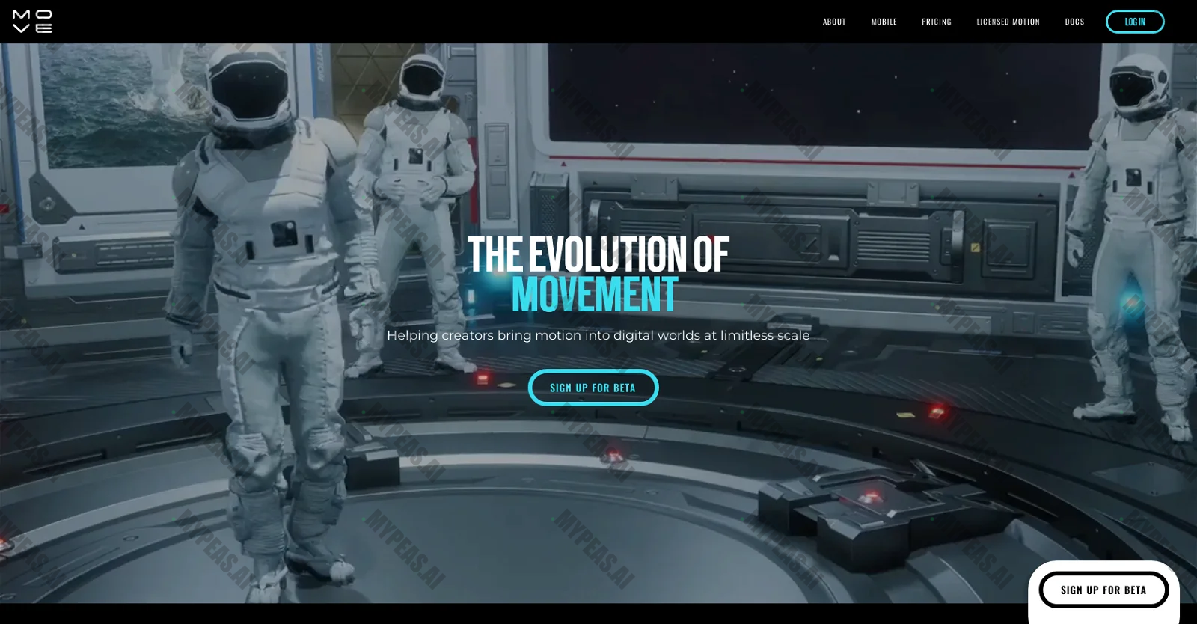Image resolution: width=1197 pixels, height=624 pixels.
Task: Click the 'Helping creators bring motion' tagline
Action: [x=598, y=335]
